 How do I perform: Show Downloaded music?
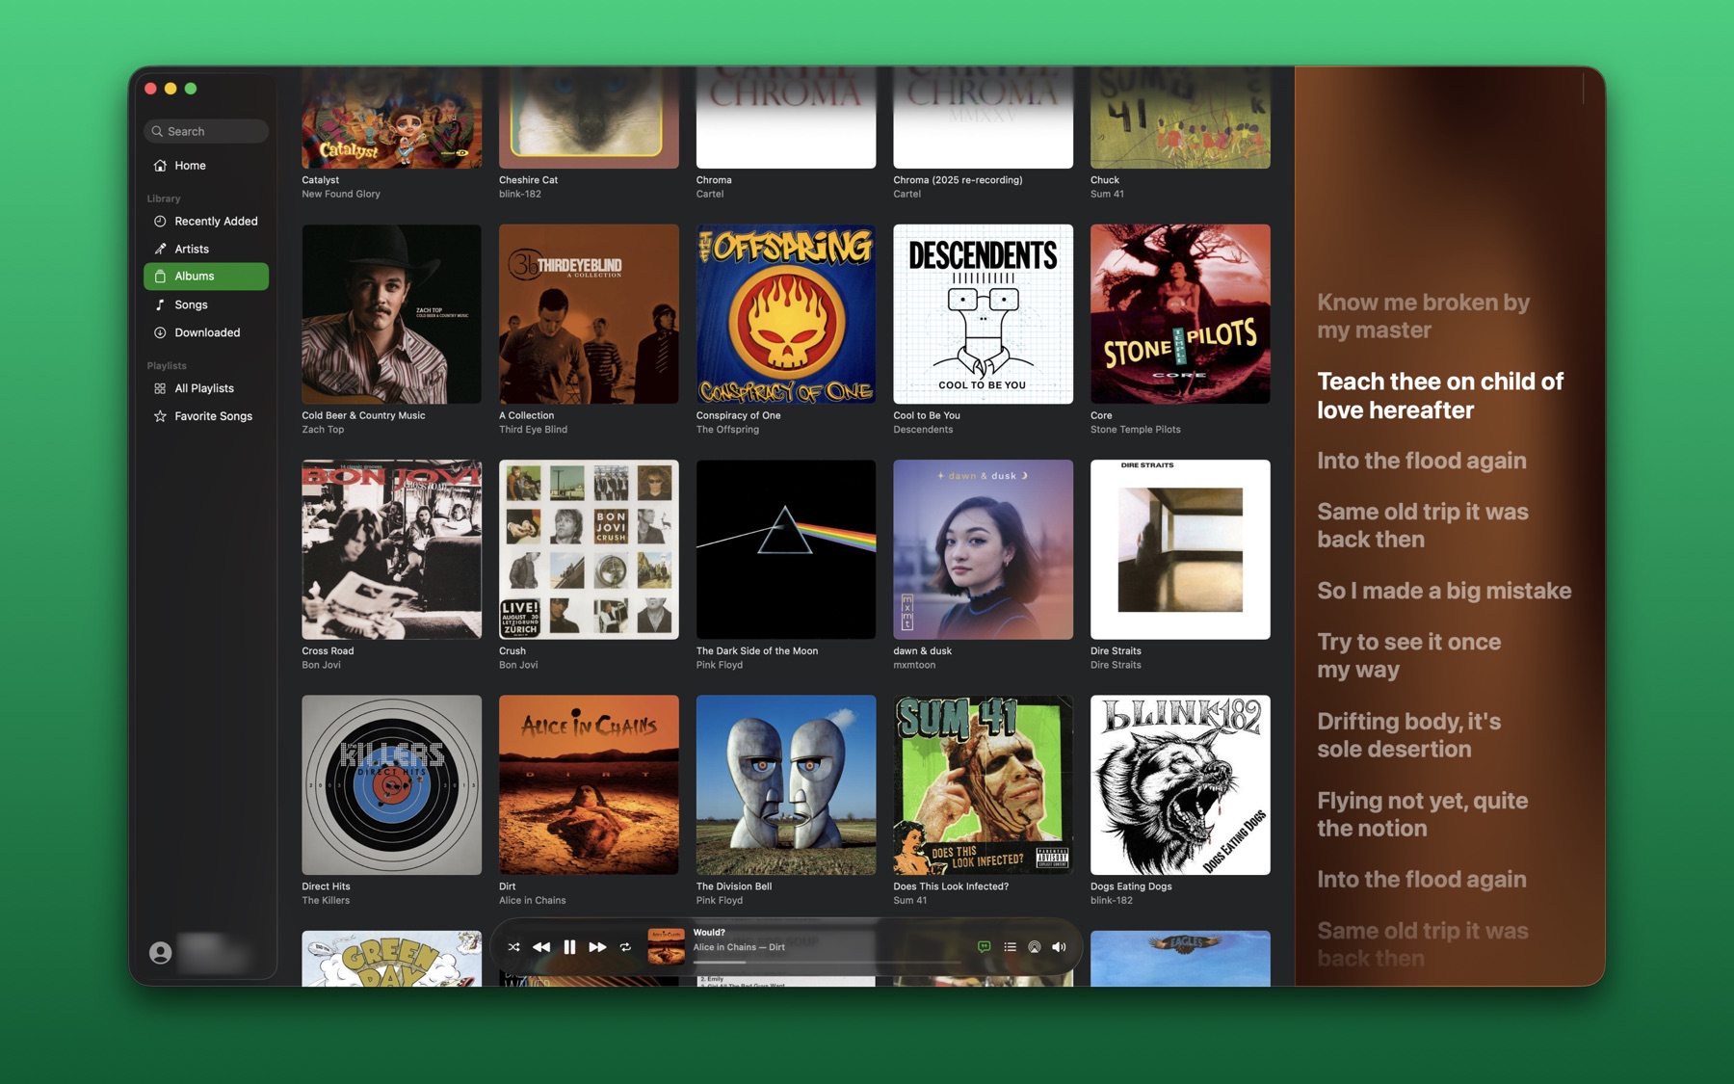(x=206, y=332)
